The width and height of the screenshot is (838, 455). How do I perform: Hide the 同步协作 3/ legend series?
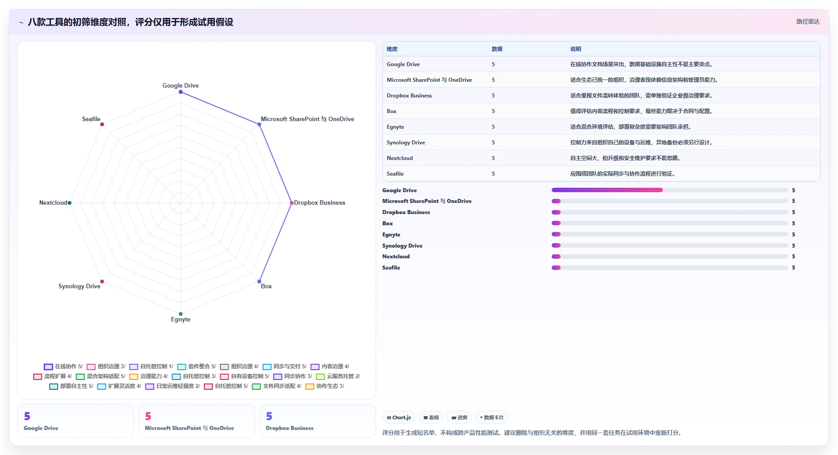293,376
